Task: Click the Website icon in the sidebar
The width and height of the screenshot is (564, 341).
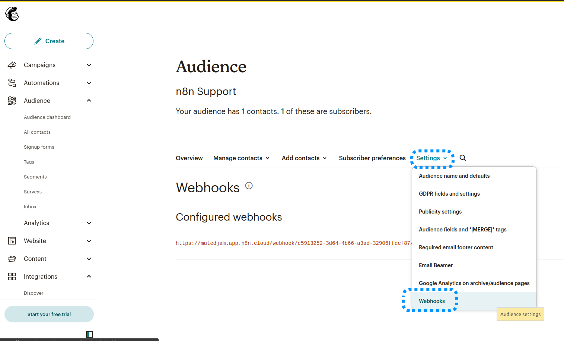Action: 12,241
